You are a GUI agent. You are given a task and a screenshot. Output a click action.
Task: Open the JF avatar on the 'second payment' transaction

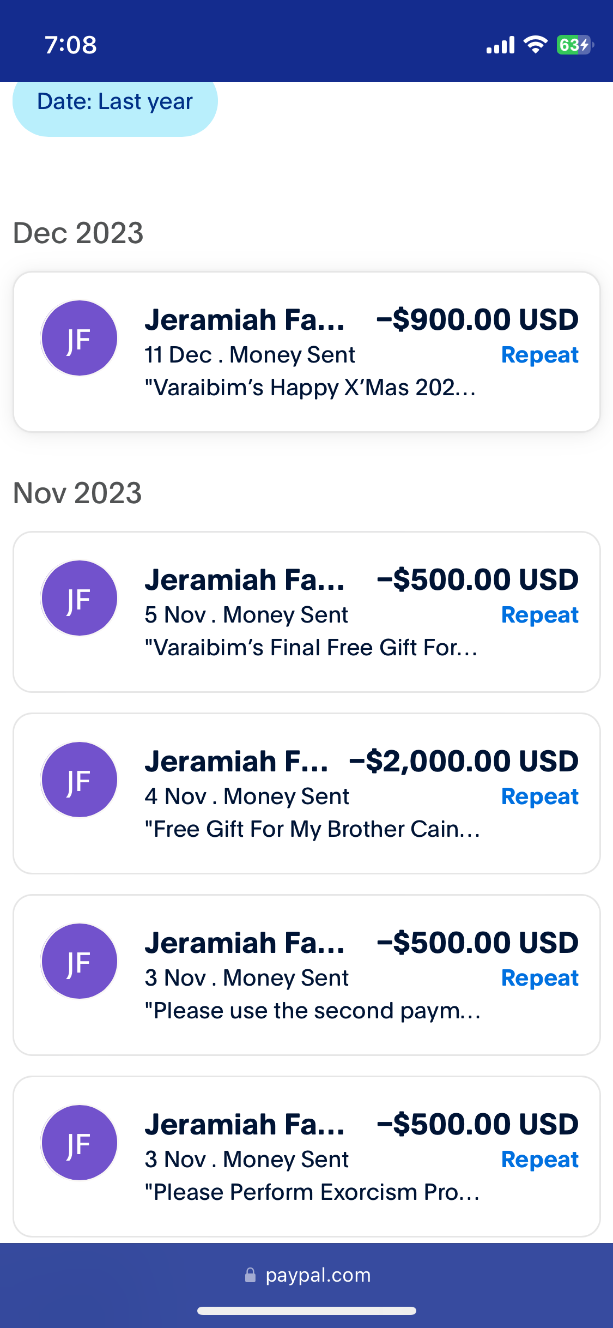pyautogui.click(x=80, y=961)
